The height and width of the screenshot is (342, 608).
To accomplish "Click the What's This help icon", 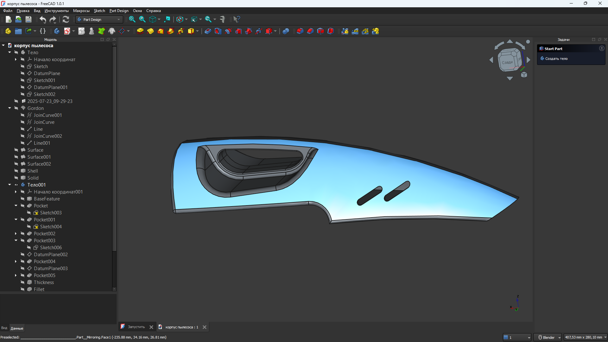I will click(x=237, y=20).
